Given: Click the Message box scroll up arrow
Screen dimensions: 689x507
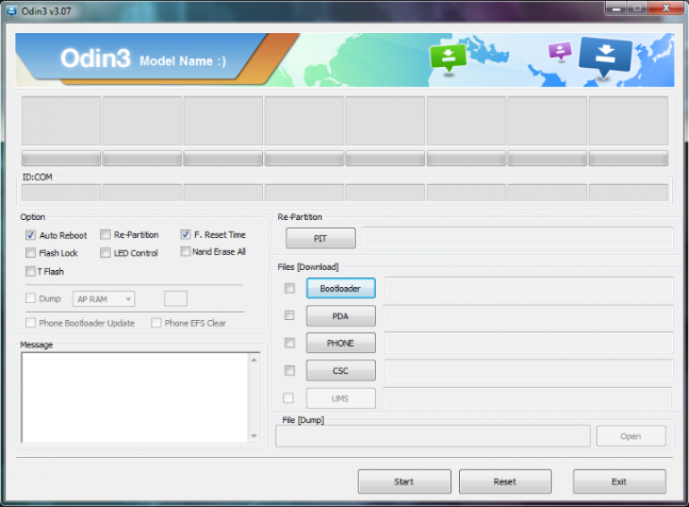Looking at the screenshot, I should 254,360.
